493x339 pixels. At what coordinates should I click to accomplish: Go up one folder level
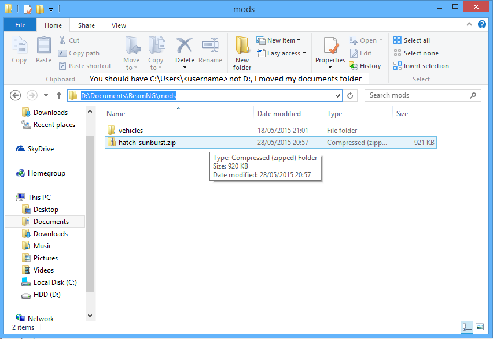pos(59,95)
